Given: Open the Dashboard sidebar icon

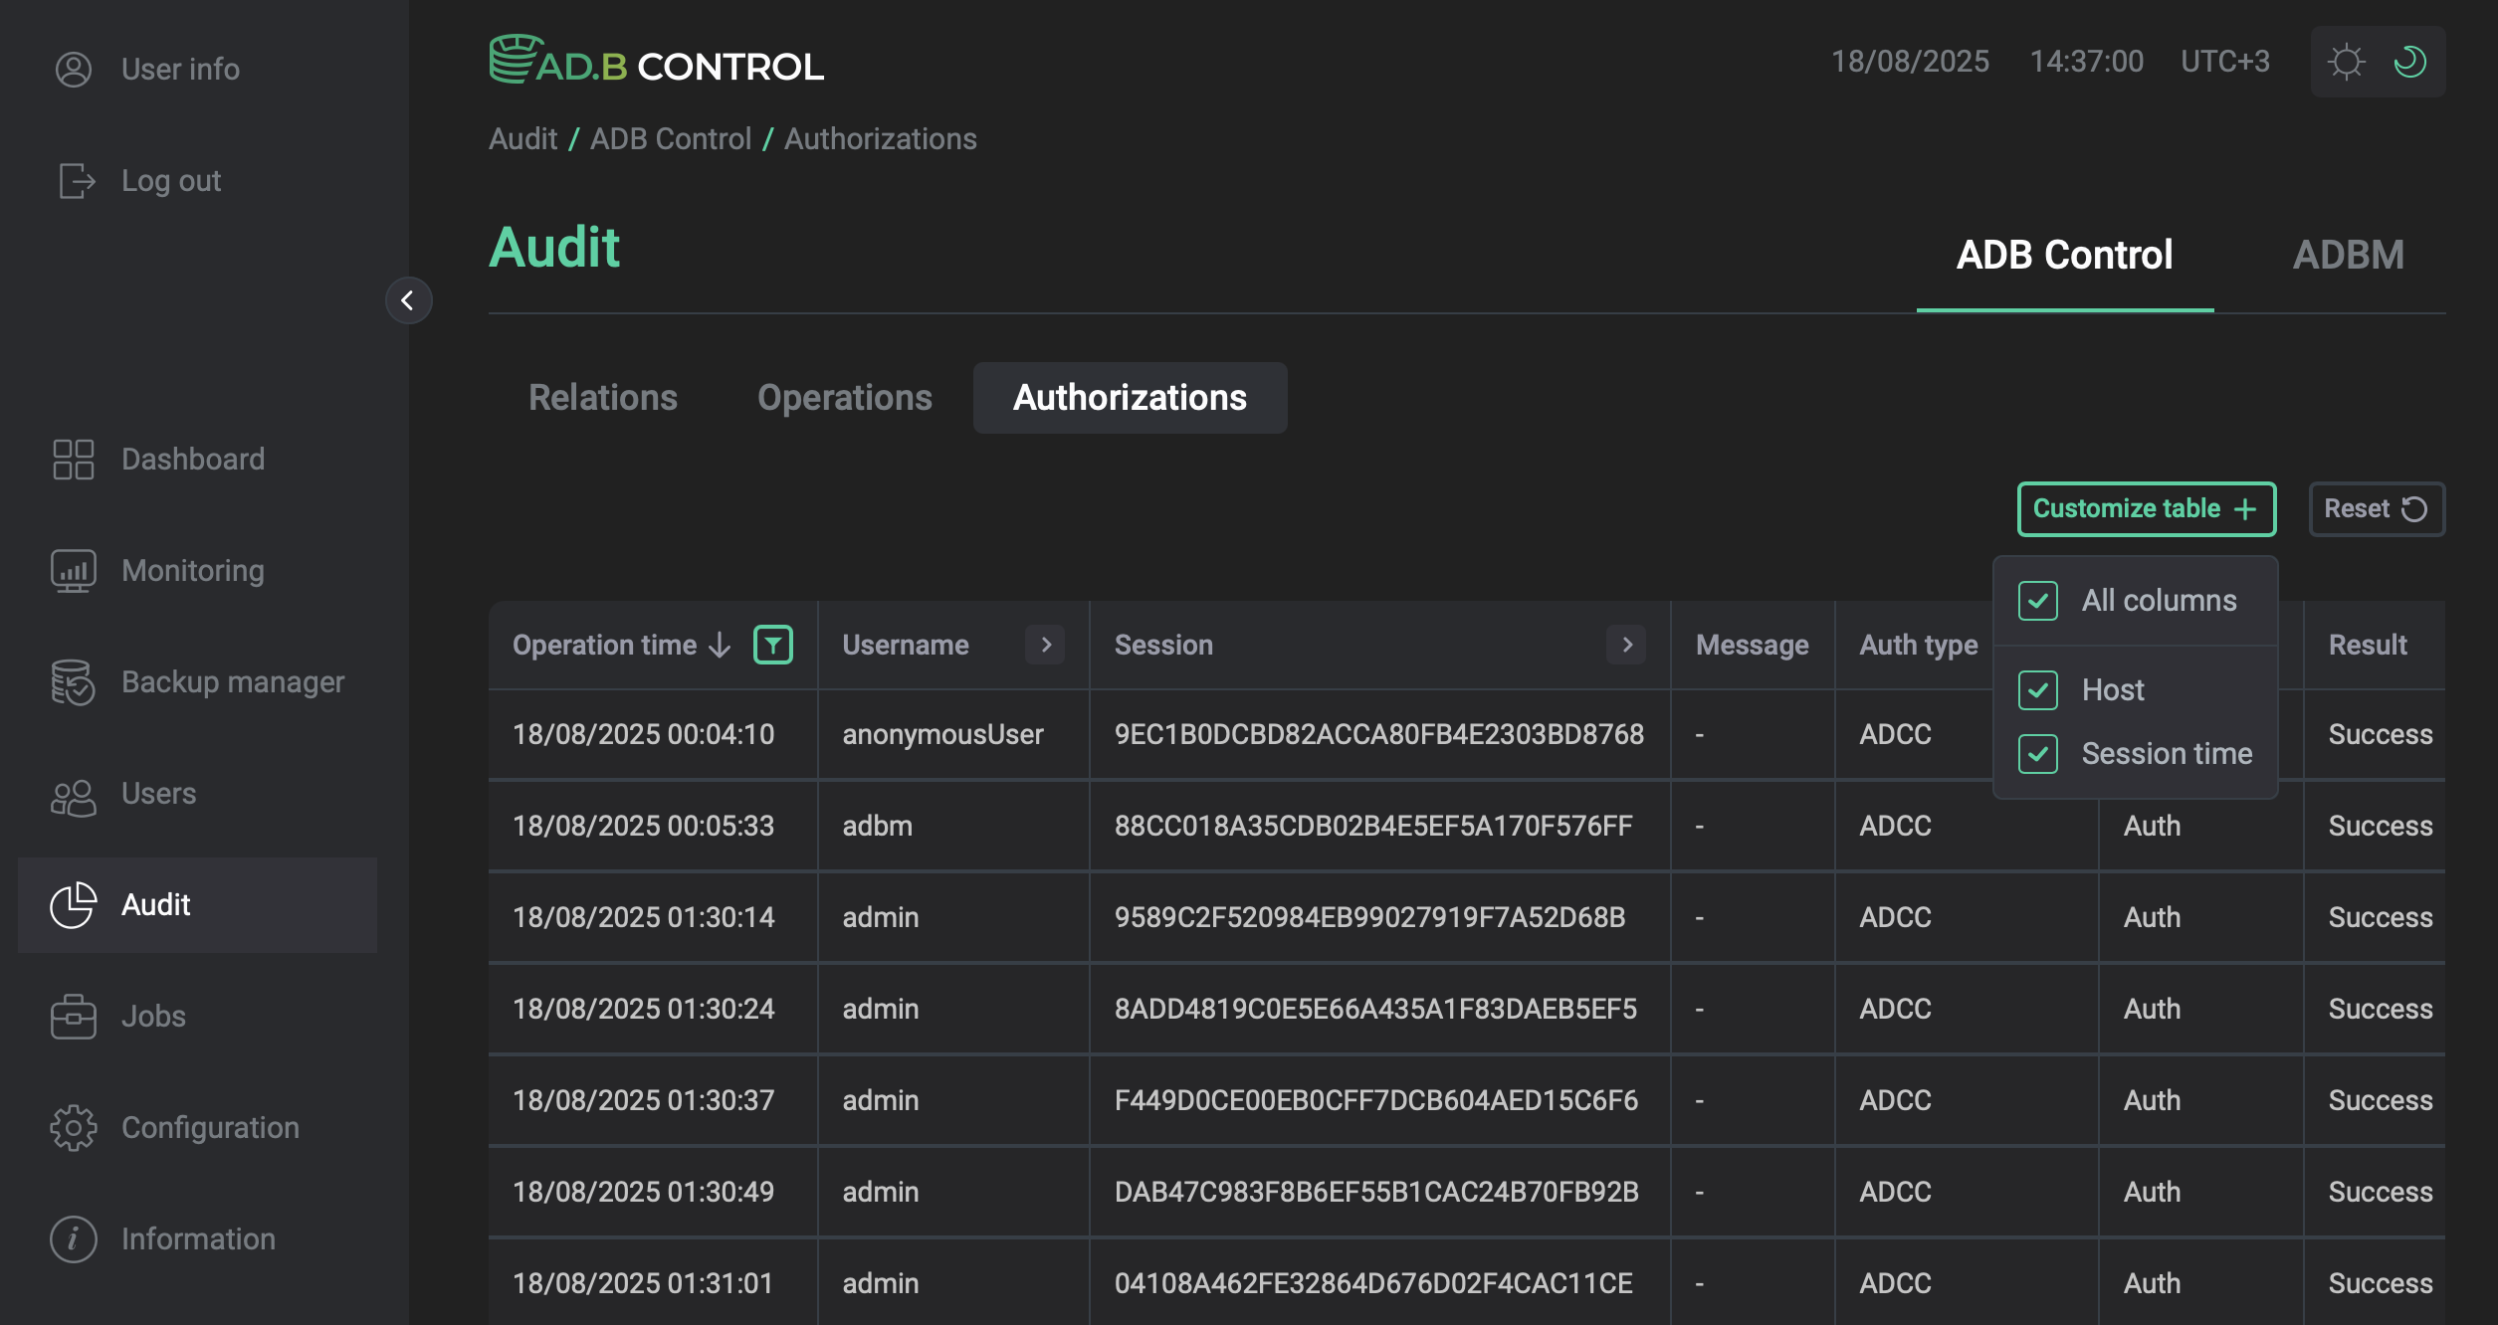Looking at the screenshot, I should (73, 460).
